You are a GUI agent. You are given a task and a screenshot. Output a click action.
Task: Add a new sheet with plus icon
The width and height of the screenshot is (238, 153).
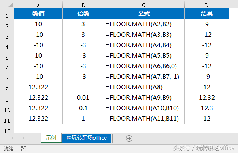tap(129, 138)
